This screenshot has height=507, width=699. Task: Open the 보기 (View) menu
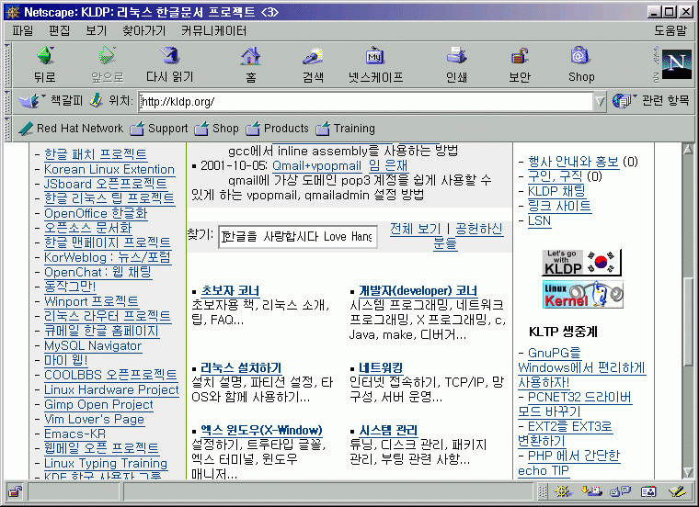tap(97, 30)
